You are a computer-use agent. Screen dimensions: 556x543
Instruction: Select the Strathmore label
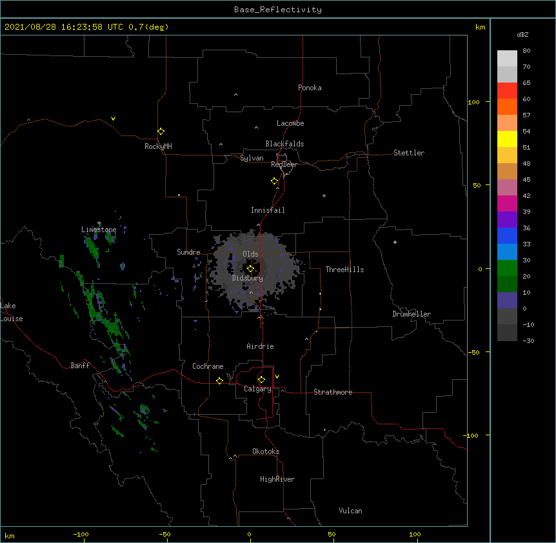click(x=333, y=392)
